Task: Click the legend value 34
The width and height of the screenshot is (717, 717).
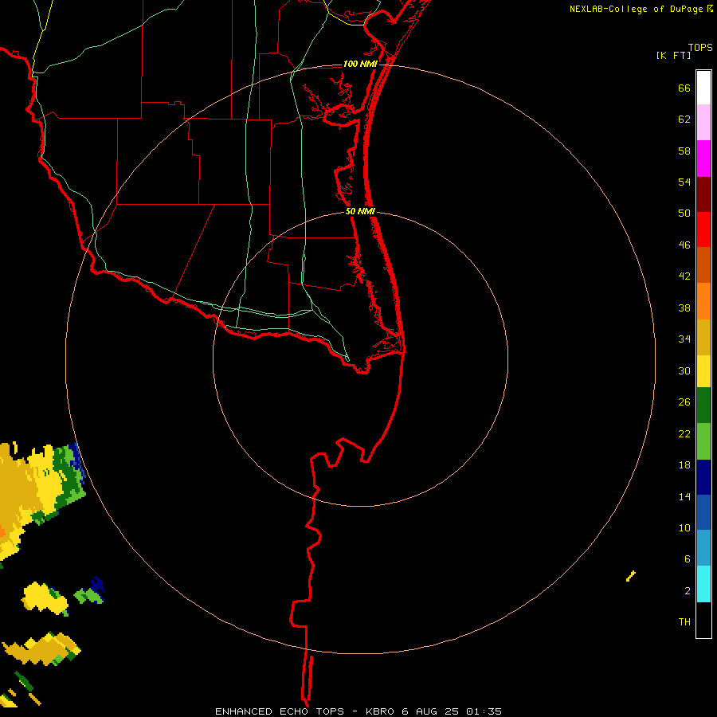Action: tap(684, 339)
